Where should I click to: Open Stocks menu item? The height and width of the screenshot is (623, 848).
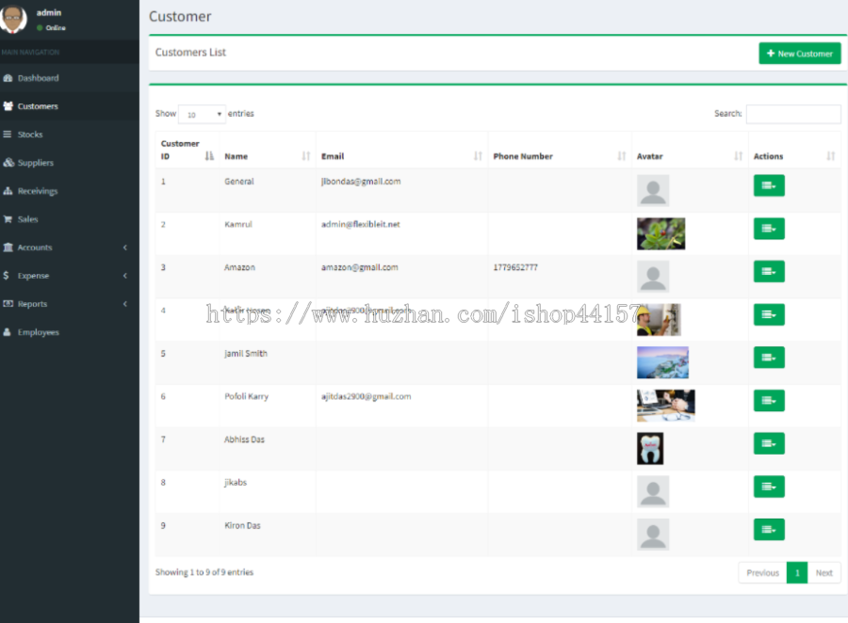[69, 134]
